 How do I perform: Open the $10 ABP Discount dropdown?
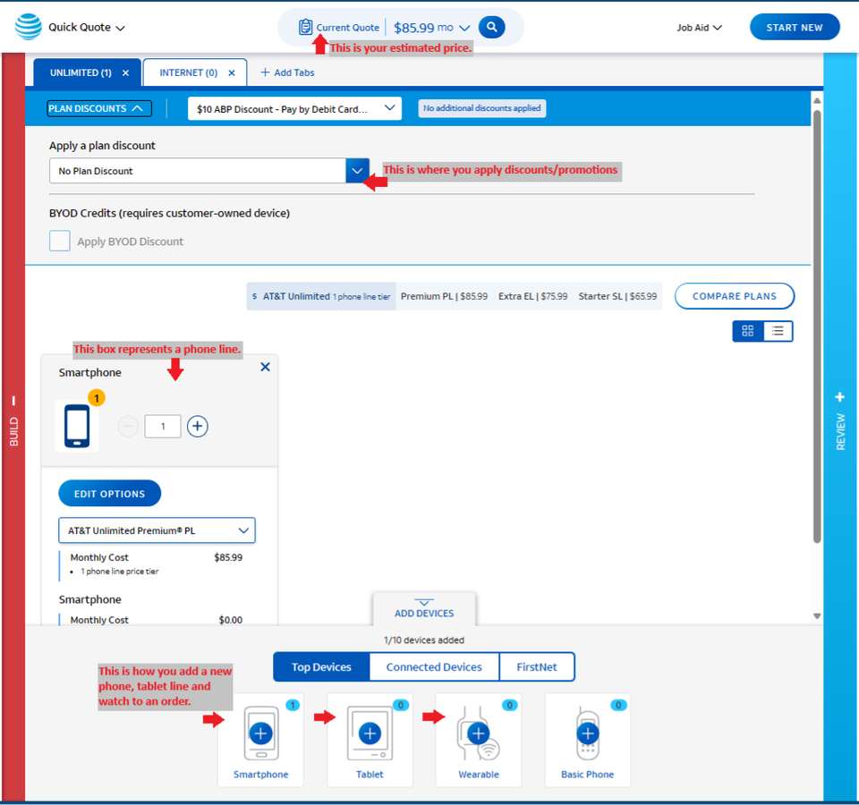tap(294, 108)
